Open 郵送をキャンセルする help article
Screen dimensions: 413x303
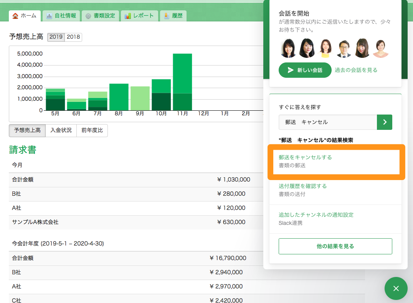[305, 157]
